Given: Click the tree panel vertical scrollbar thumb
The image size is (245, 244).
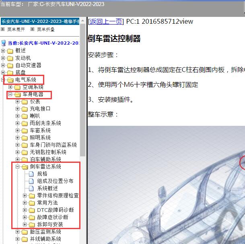Looking at the screenshot, I should 82,90.
